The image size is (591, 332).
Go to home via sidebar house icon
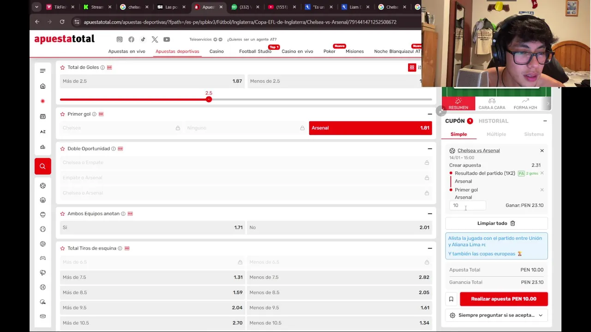coord(42,86)
